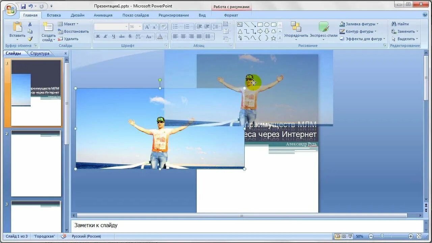Click the zoom in plus button
Image resolution: width=432 pixels, height=243 pixels.
tap(411, 236)
